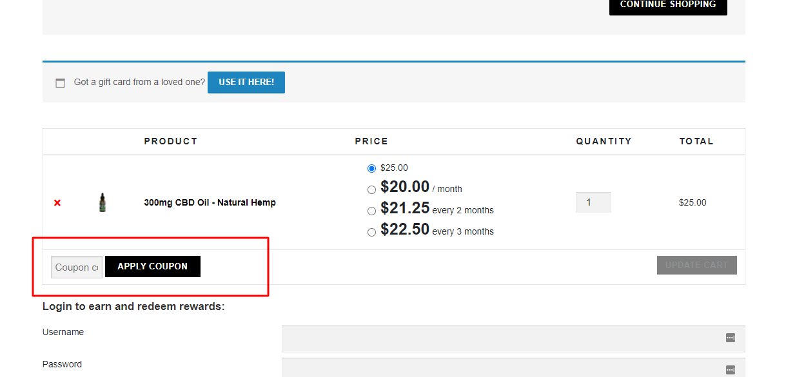Click the TOTAL column header
This screenshot has width=806, height=377.
(x=696, y=141)
